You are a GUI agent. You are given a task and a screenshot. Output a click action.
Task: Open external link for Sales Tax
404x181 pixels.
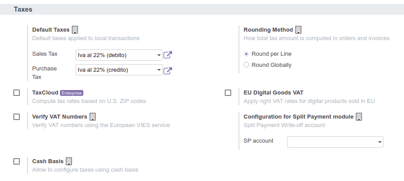pos(168,55)
